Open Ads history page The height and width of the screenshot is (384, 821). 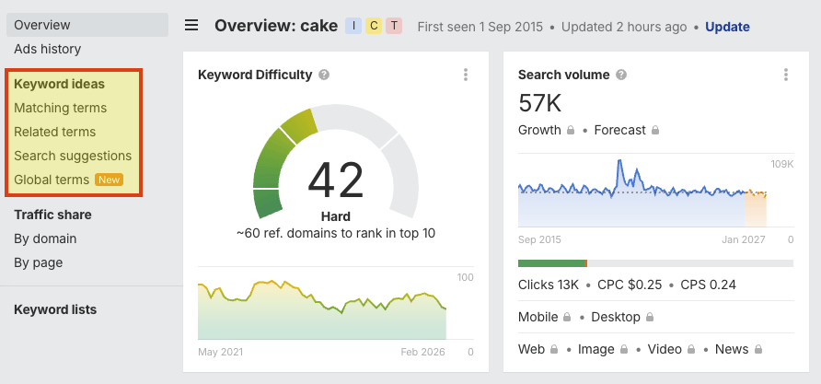[48, 49]
